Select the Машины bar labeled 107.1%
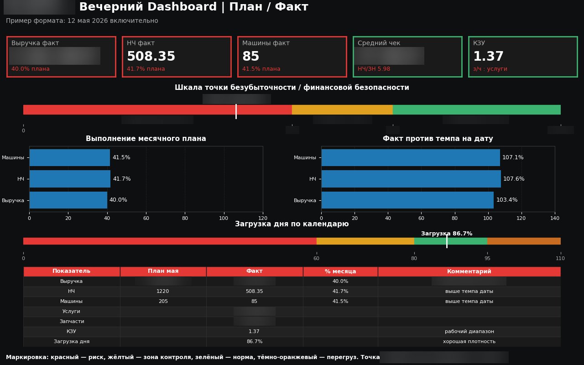This screenshot has height=365, width=584. 411,157
